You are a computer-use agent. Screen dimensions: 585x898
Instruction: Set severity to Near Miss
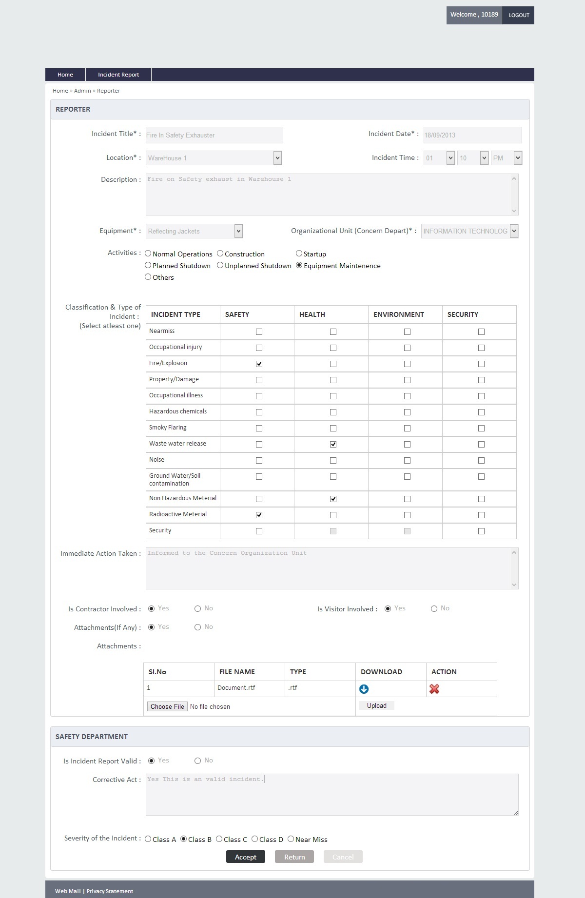(x=291, y=839)
